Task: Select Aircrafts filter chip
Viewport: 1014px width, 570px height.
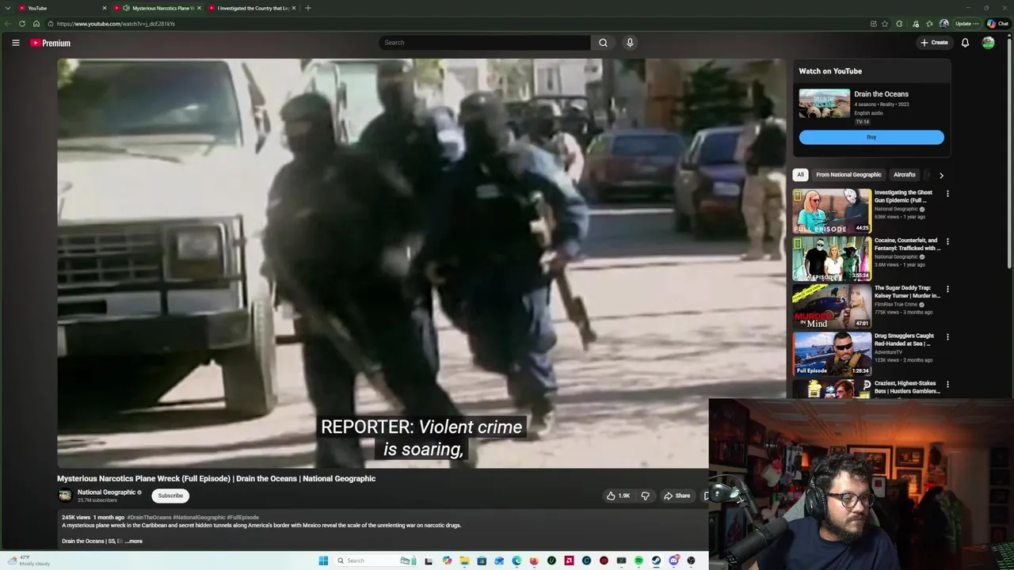Action: (x=904, y=175)
